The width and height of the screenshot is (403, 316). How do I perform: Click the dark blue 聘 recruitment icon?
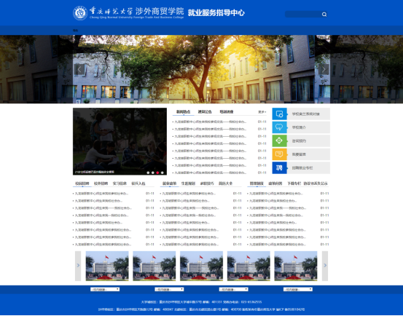pyautogui.click(x=279, y=168)
